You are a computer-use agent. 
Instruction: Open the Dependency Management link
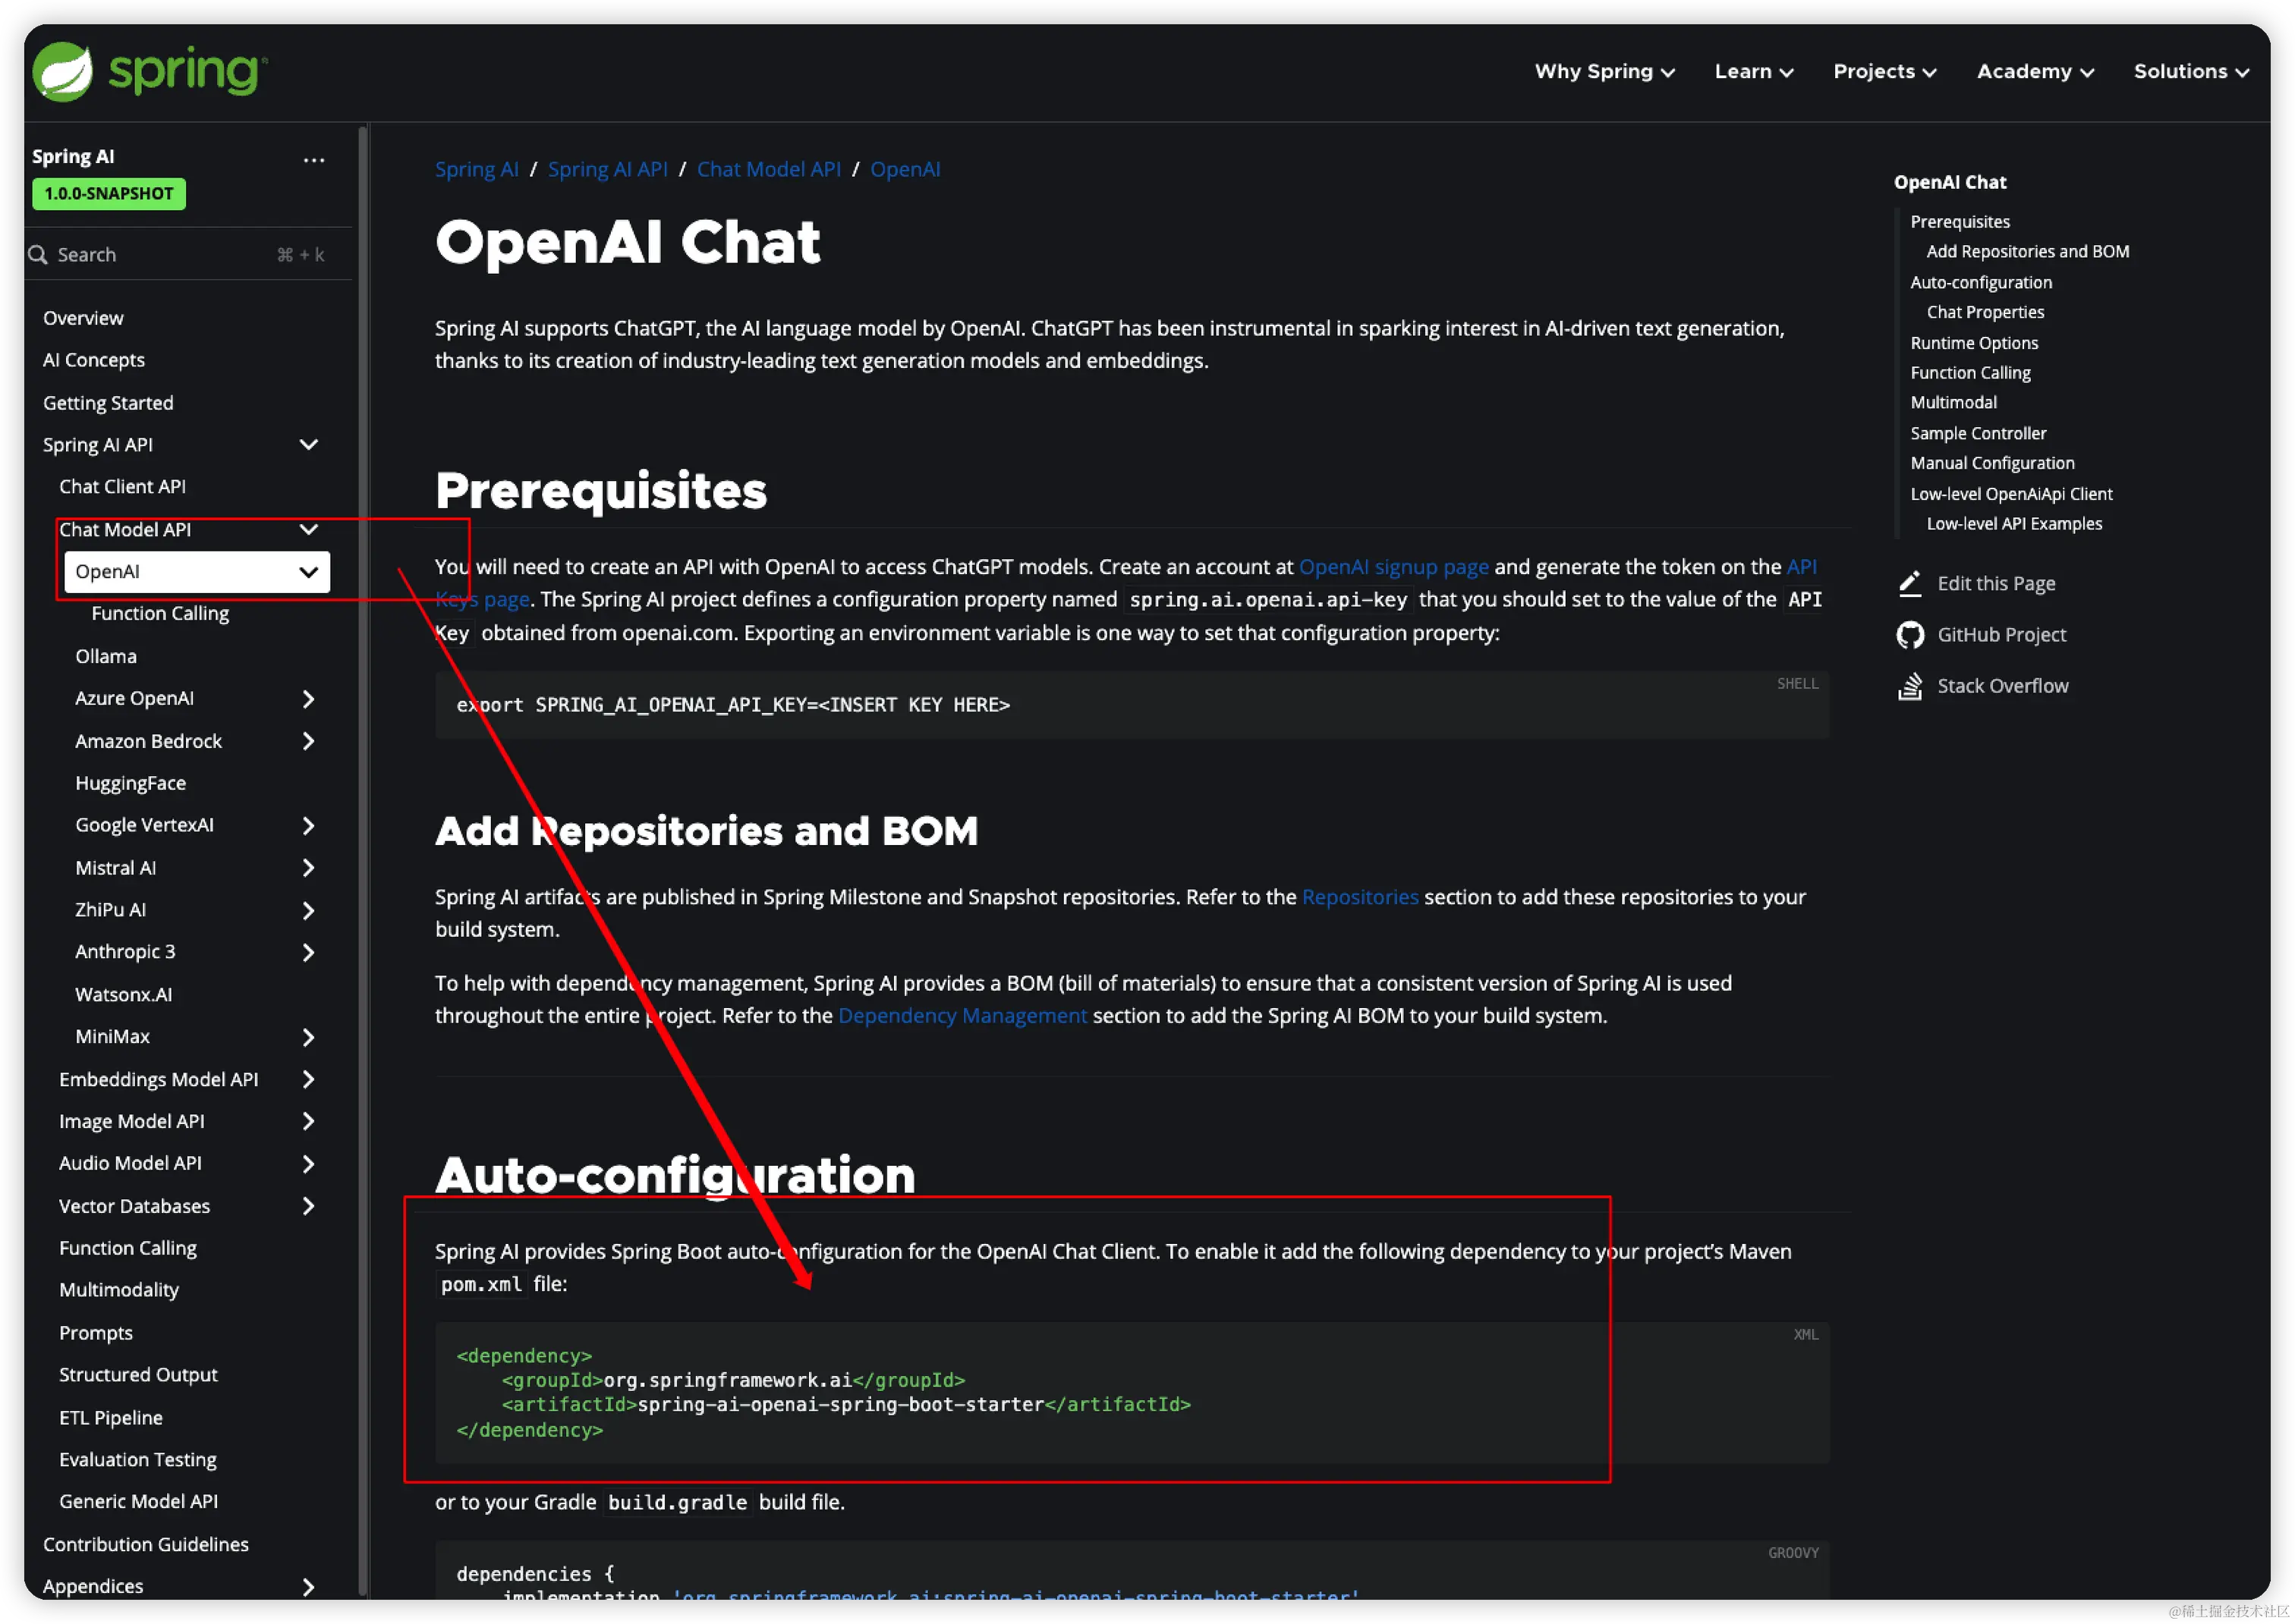point(962,1016)
